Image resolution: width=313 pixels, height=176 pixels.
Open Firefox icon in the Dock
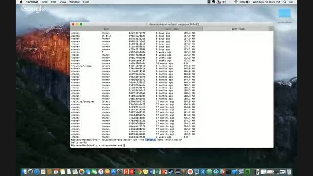82,172
